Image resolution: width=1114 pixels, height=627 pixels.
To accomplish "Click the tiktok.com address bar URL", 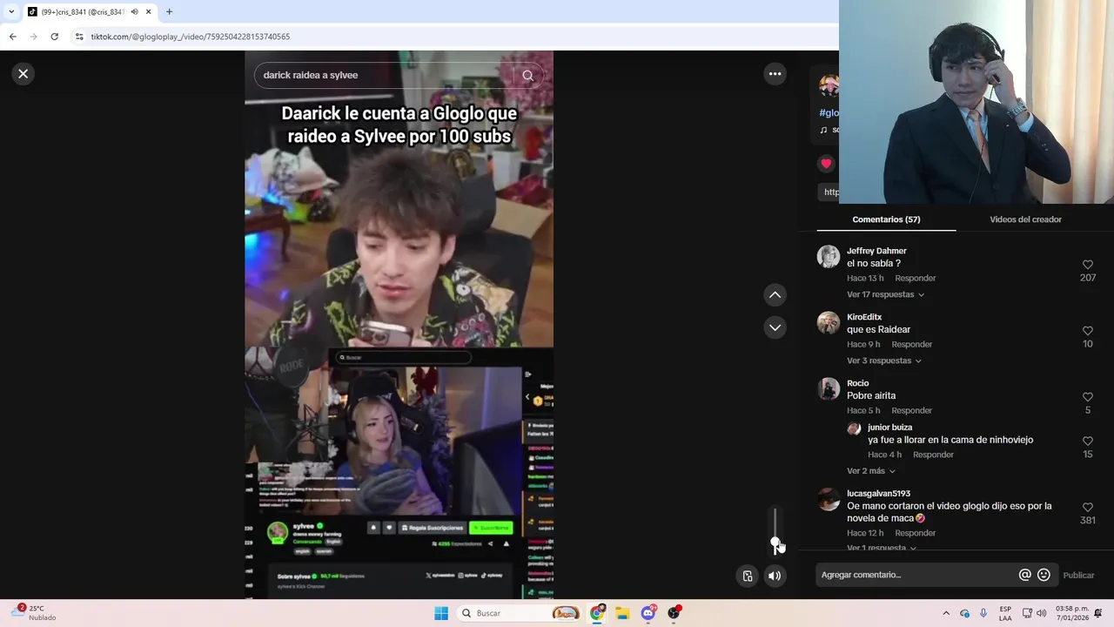I will 191,37.
